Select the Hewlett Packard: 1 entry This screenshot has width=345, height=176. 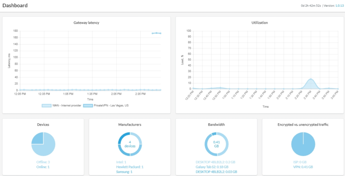point(130,167)
